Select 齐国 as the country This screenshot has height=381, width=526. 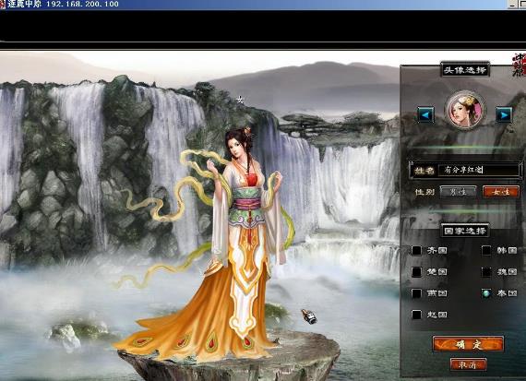(416, 250)
